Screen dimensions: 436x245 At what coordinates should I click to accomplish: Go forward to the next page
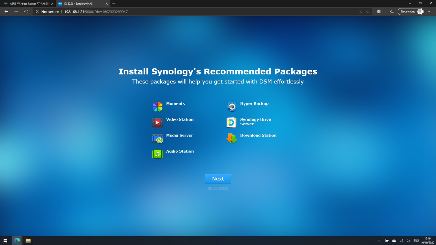click(16, 12)
